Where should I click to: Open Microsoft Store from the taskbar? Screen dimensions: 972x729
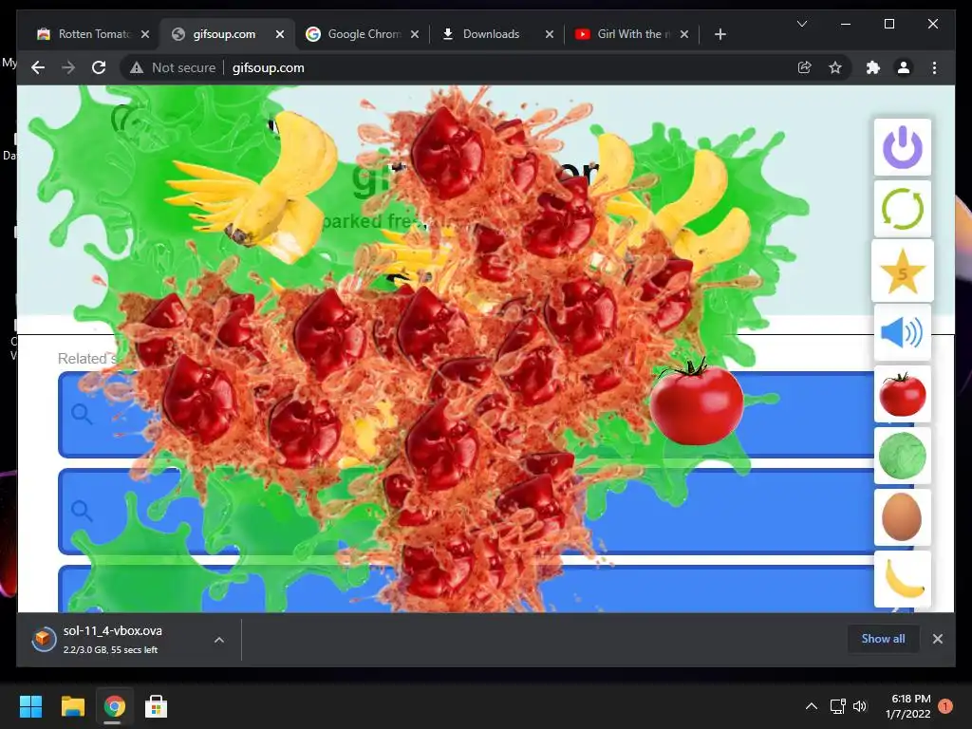point(156,706)
